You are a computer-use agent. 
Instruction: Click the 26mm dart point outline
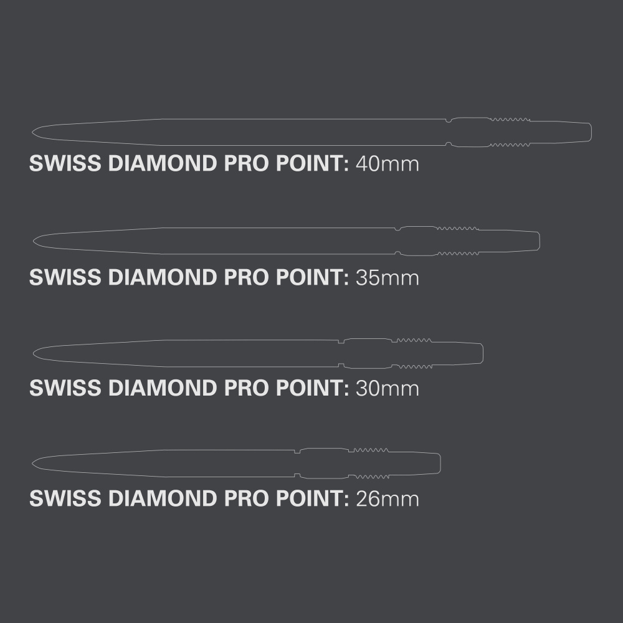(x=187, y=463)
